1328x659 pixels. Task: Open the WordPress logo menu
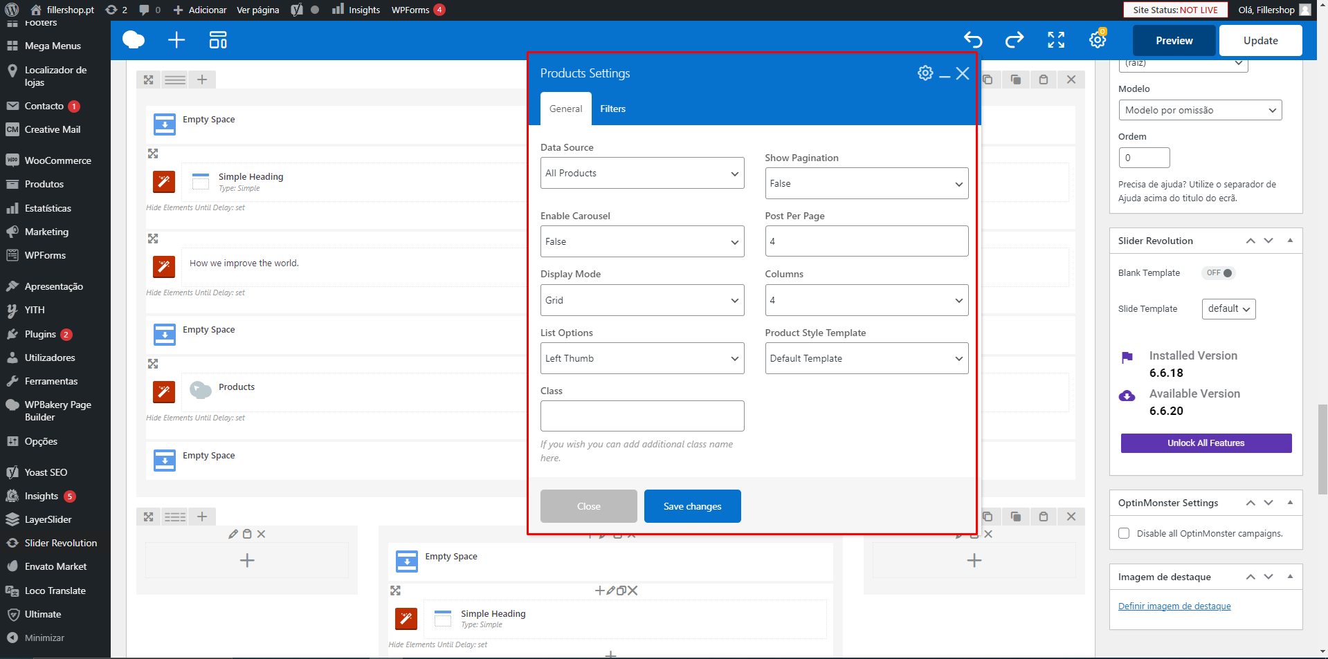click(12, 10)
